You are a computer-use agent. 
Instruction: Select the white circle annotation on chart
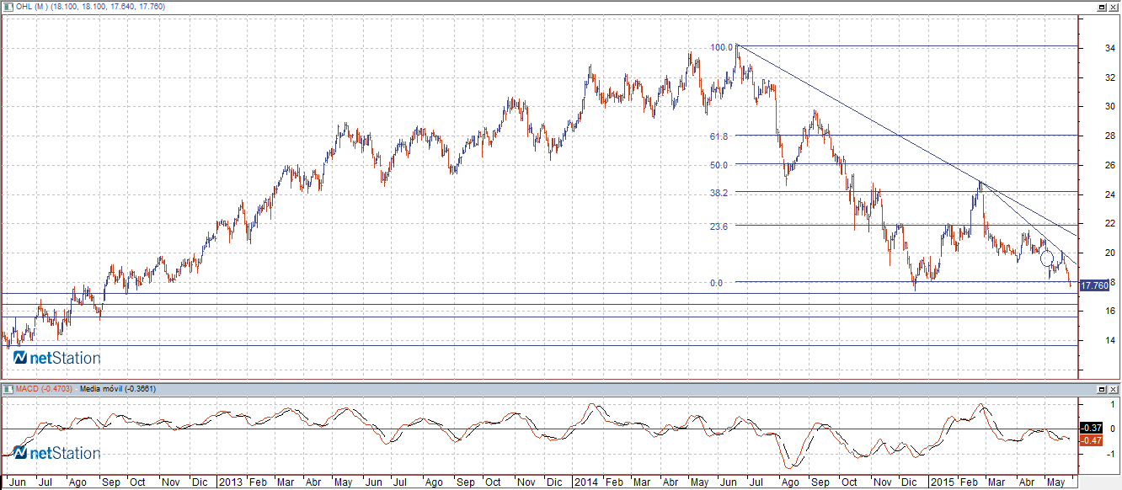pyautogui.click(x=1046, y=258)
